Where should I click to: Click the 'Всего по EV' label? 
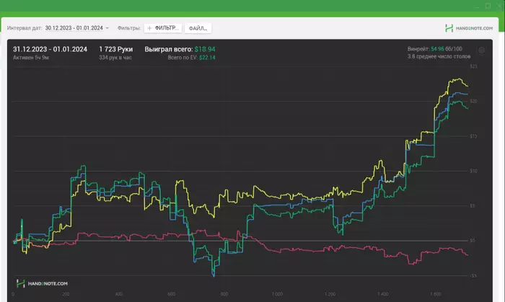183,58
